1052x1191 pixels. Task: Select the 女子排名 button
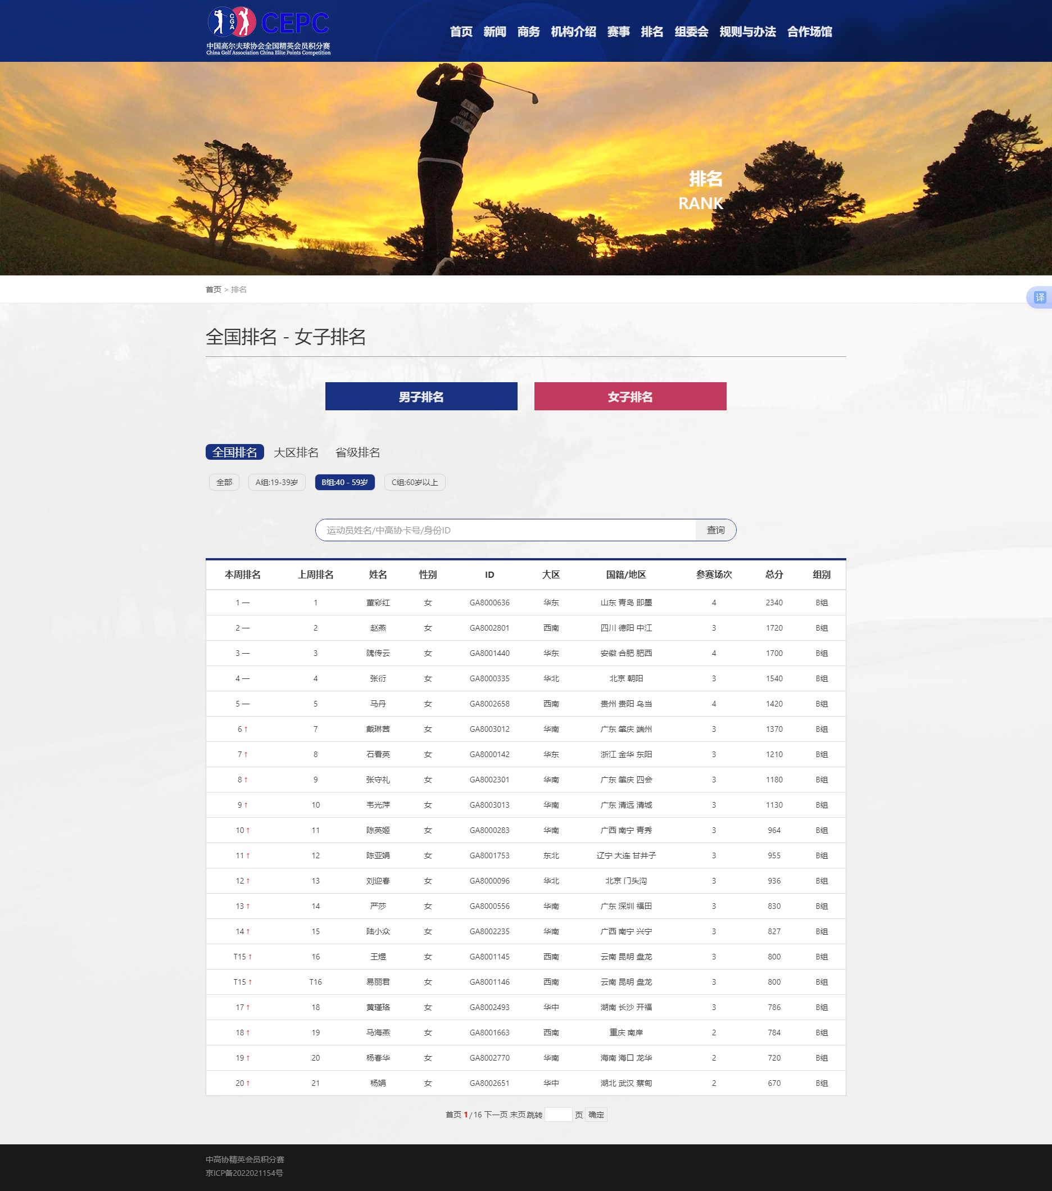[630, 397]
